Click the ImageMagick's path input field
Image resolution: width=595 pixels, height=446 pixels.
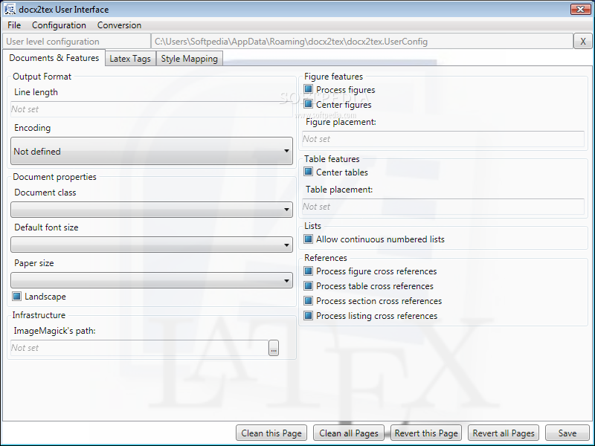(x=140, y=348)
